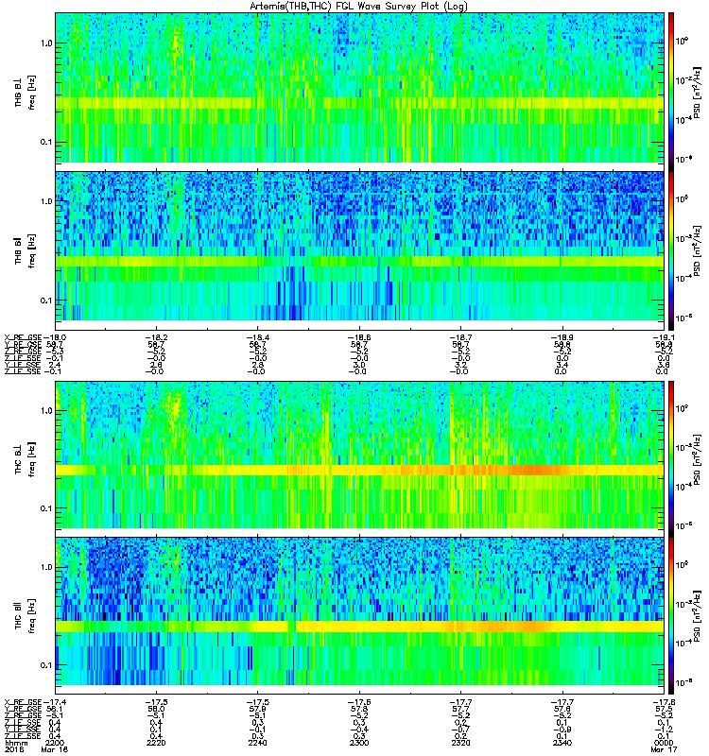
Task: Click the THC X_RE_GSE value '-17.4'
Action: coord(55,702)
